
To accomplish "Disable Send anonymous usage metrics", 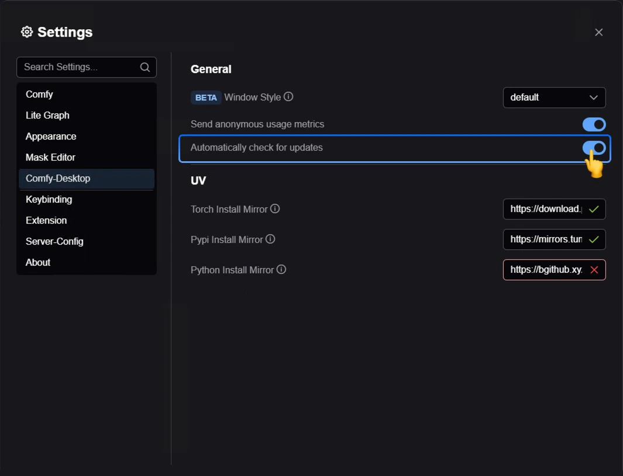I will point(594,124).
